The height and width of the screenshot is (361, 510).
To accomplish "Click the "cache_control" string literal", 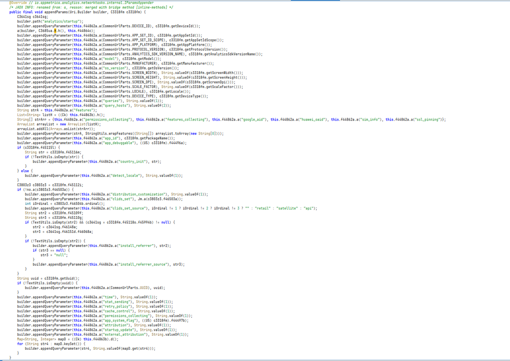I will pyautogui.click(x=117, y=311).
